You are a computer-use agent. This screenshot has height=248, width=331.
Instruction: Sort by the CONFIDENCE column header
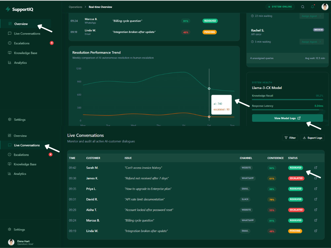point(275,158)
